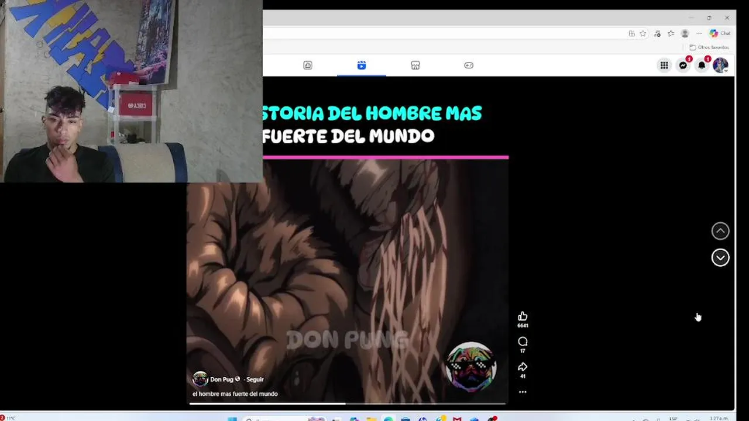Add this page to favorites

643,33
